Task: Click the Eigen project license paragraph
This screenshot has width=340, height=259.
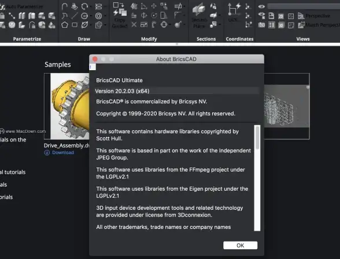Action: click(172, 192)
